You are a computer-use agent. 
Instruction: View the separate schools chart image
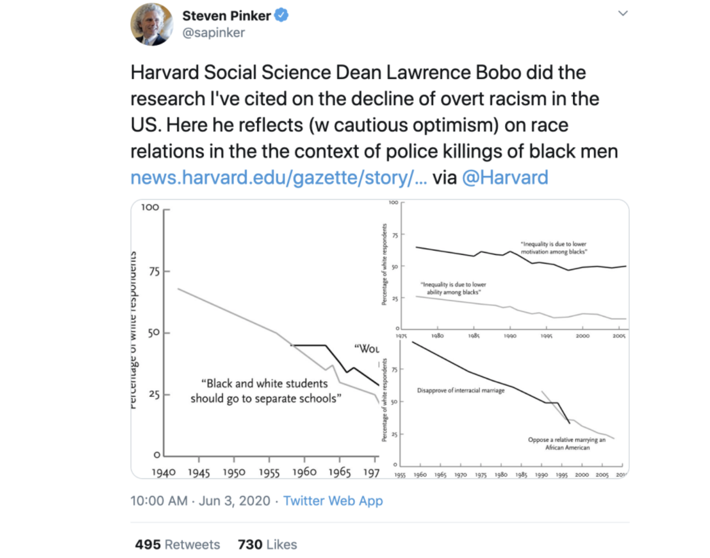tap(255, 339)
